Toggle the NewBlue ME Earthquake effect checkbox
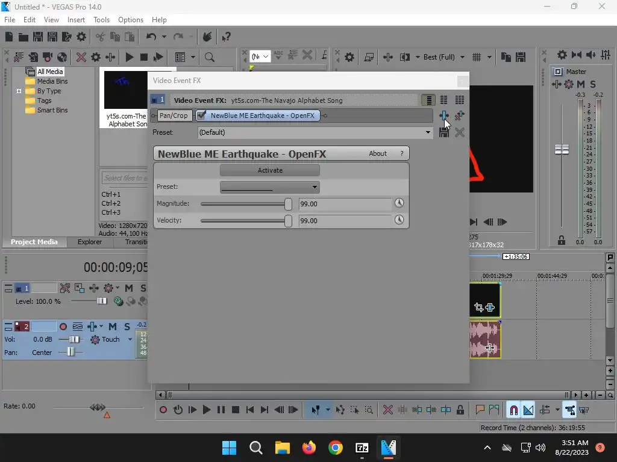The image size is (617, 462). 201,115
